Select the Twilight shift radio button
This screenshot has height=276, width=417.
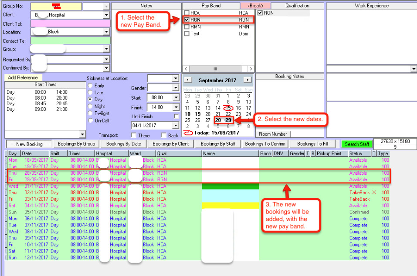coord(91,113)
